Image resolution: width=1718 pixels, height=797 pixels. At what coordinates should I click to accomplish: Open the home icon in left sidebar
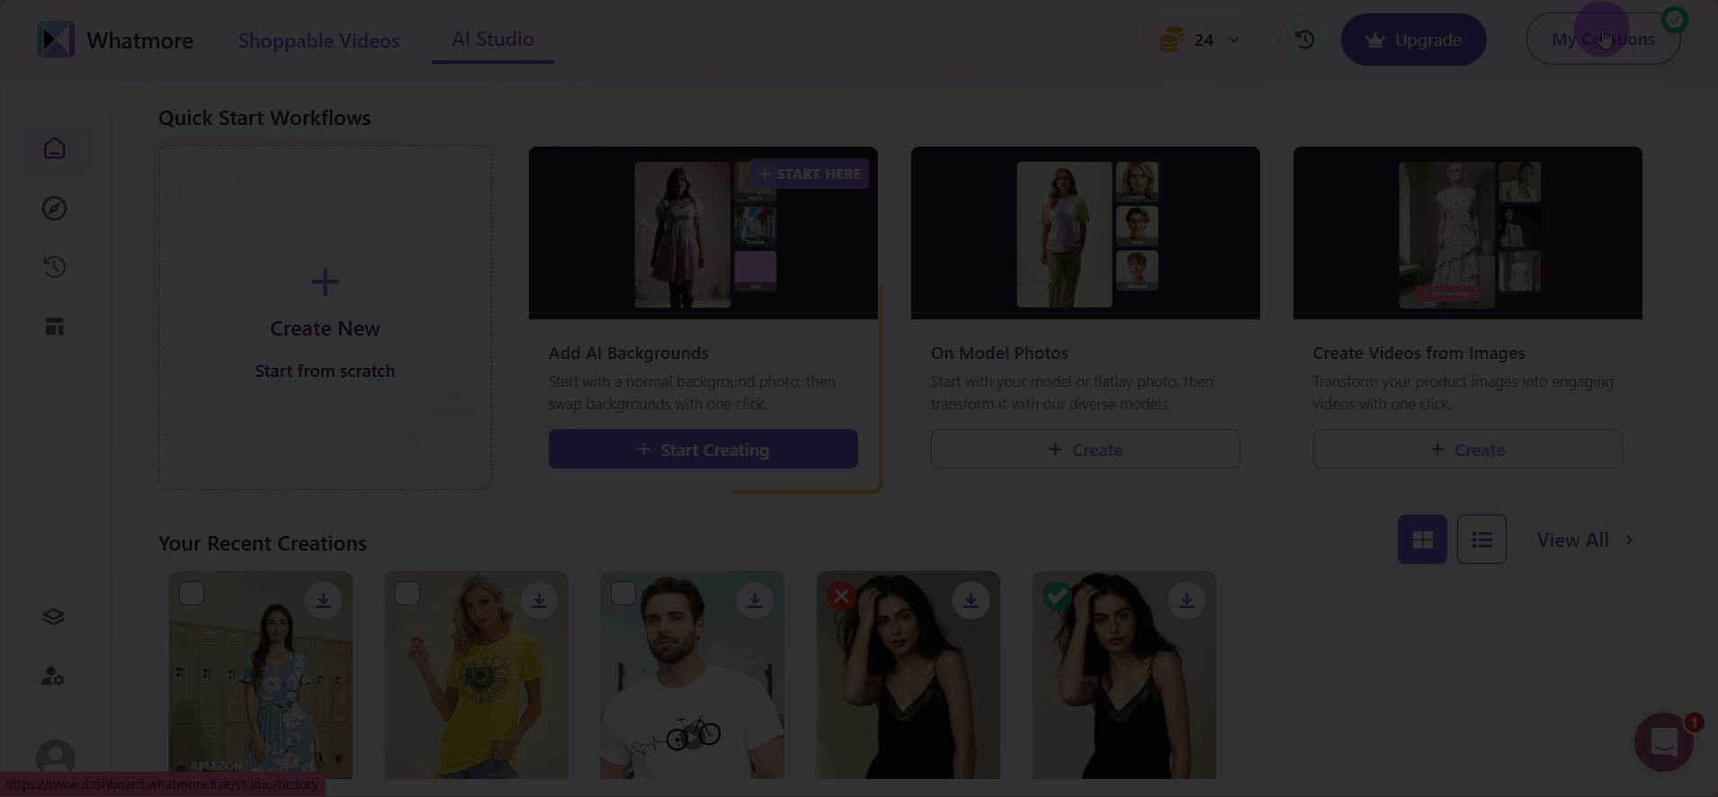55,148
